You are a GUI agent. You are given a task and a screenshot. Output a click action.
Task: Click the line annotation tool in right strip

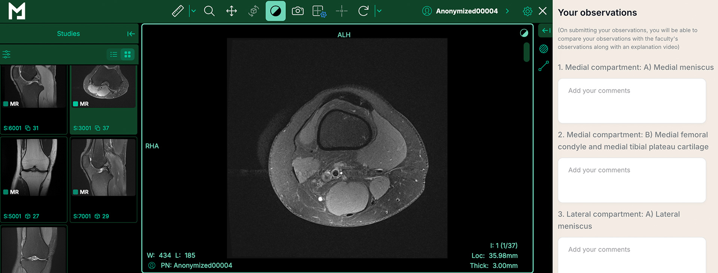(x=543, y=66)
